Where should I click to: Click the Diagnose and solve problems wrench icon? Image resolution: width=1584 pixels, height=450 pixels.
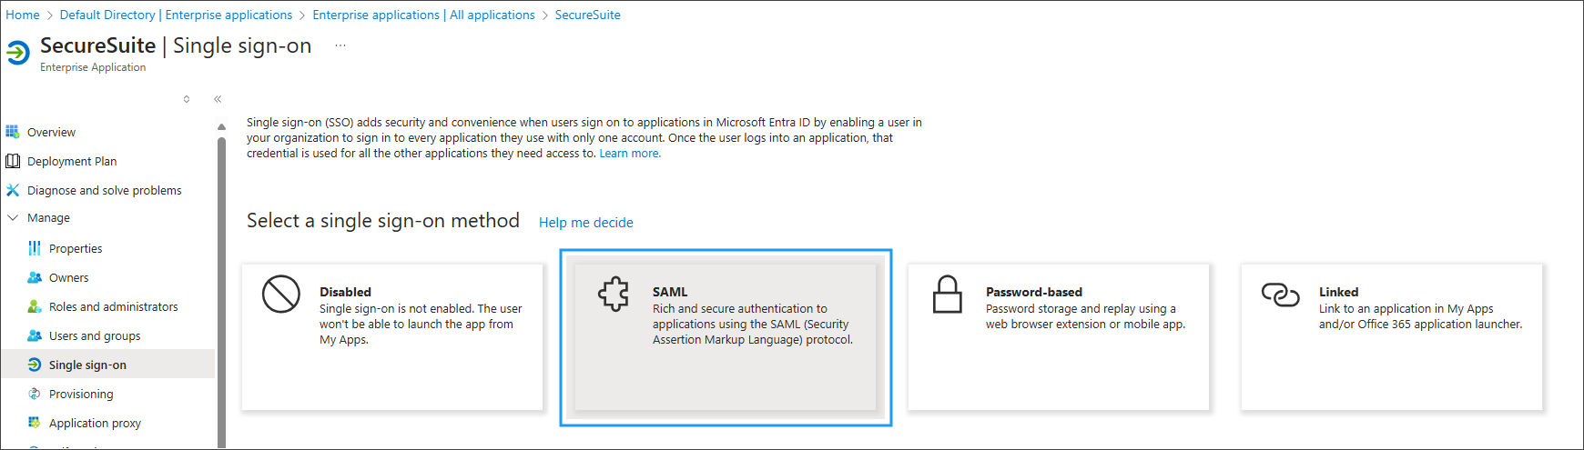(x=13, y=190)
